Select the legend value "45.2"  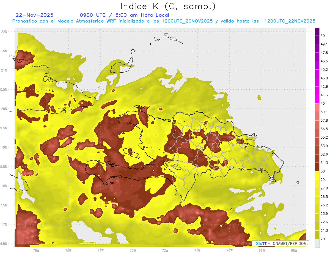(x=324, y=70)
